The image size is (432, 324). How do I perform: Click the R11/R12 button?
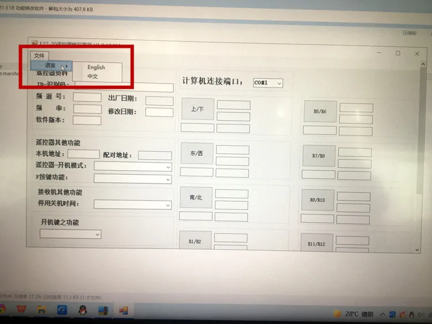[317, 243]
